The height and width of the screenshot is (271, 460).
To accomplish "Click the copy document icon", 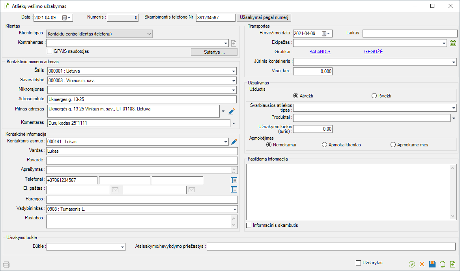I will coord(442,264).
